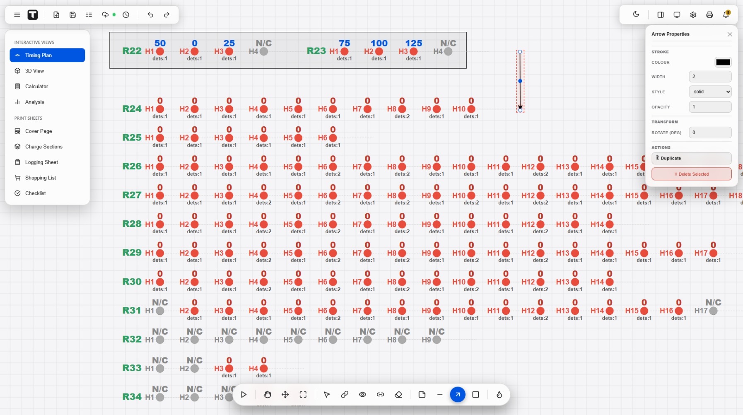Viewport: 743px width, 415px height.
Task: Toggle dark mode moon icon
Action: 636,14
